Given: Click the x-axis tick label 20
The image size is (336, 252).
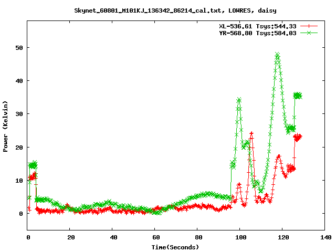Looking at the screenshot, I should point(71,237).
